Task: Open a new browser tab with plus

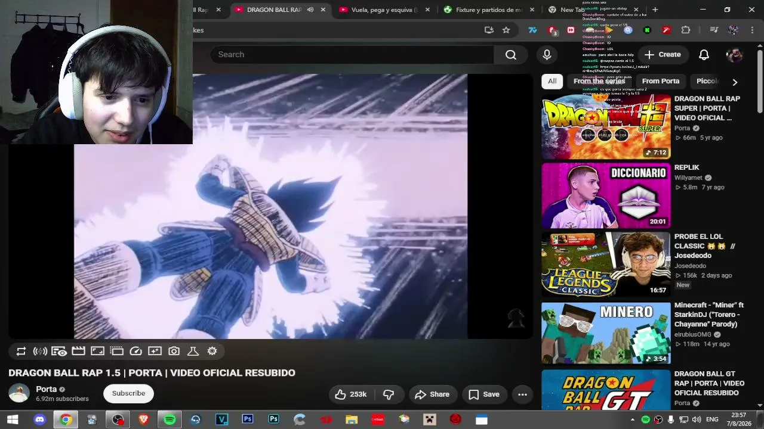Action: click(655, 10)
